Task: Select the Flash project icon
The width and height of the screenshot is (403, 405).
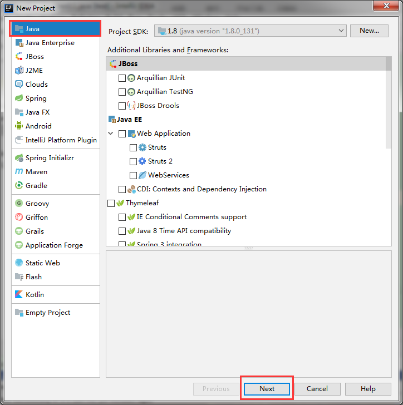Action: pyautogui.click(x=19, y=277)
